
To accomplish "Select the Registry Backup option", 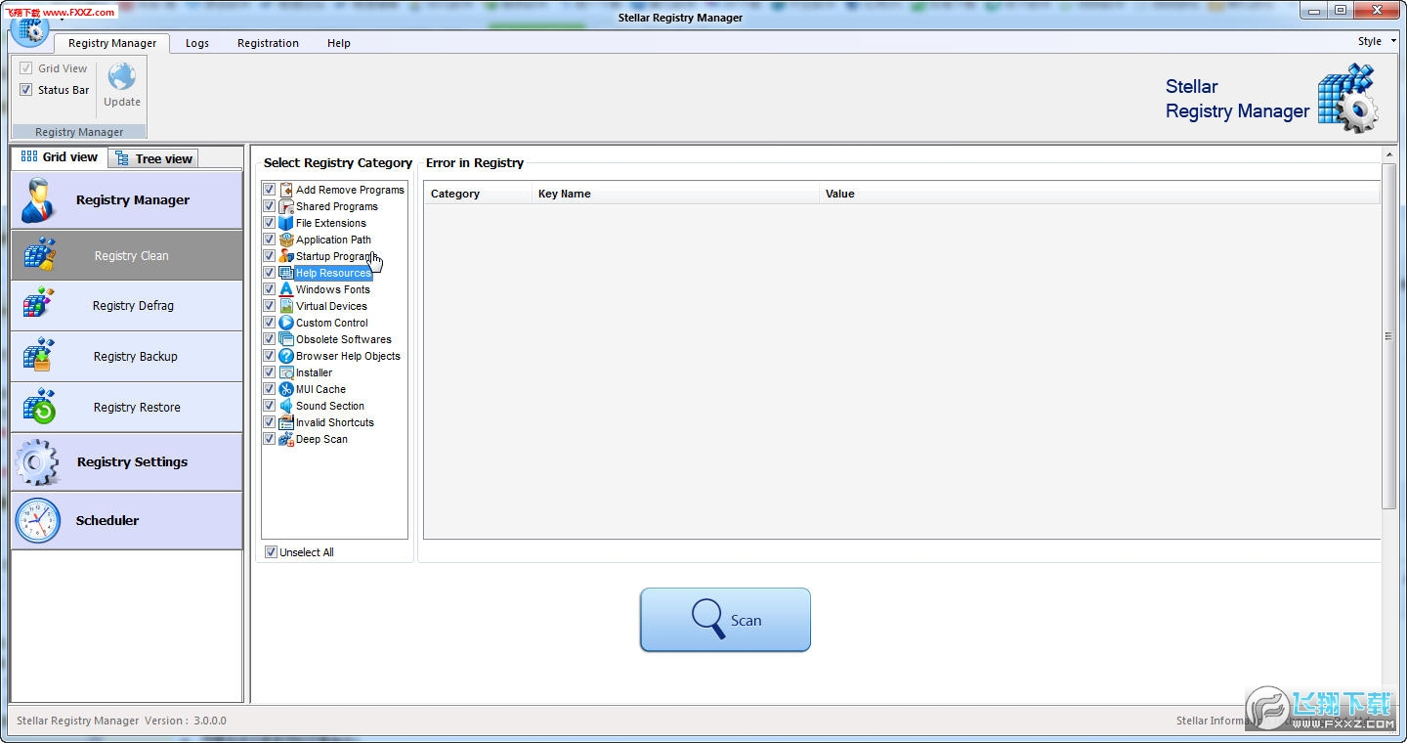I will [127, 356].
